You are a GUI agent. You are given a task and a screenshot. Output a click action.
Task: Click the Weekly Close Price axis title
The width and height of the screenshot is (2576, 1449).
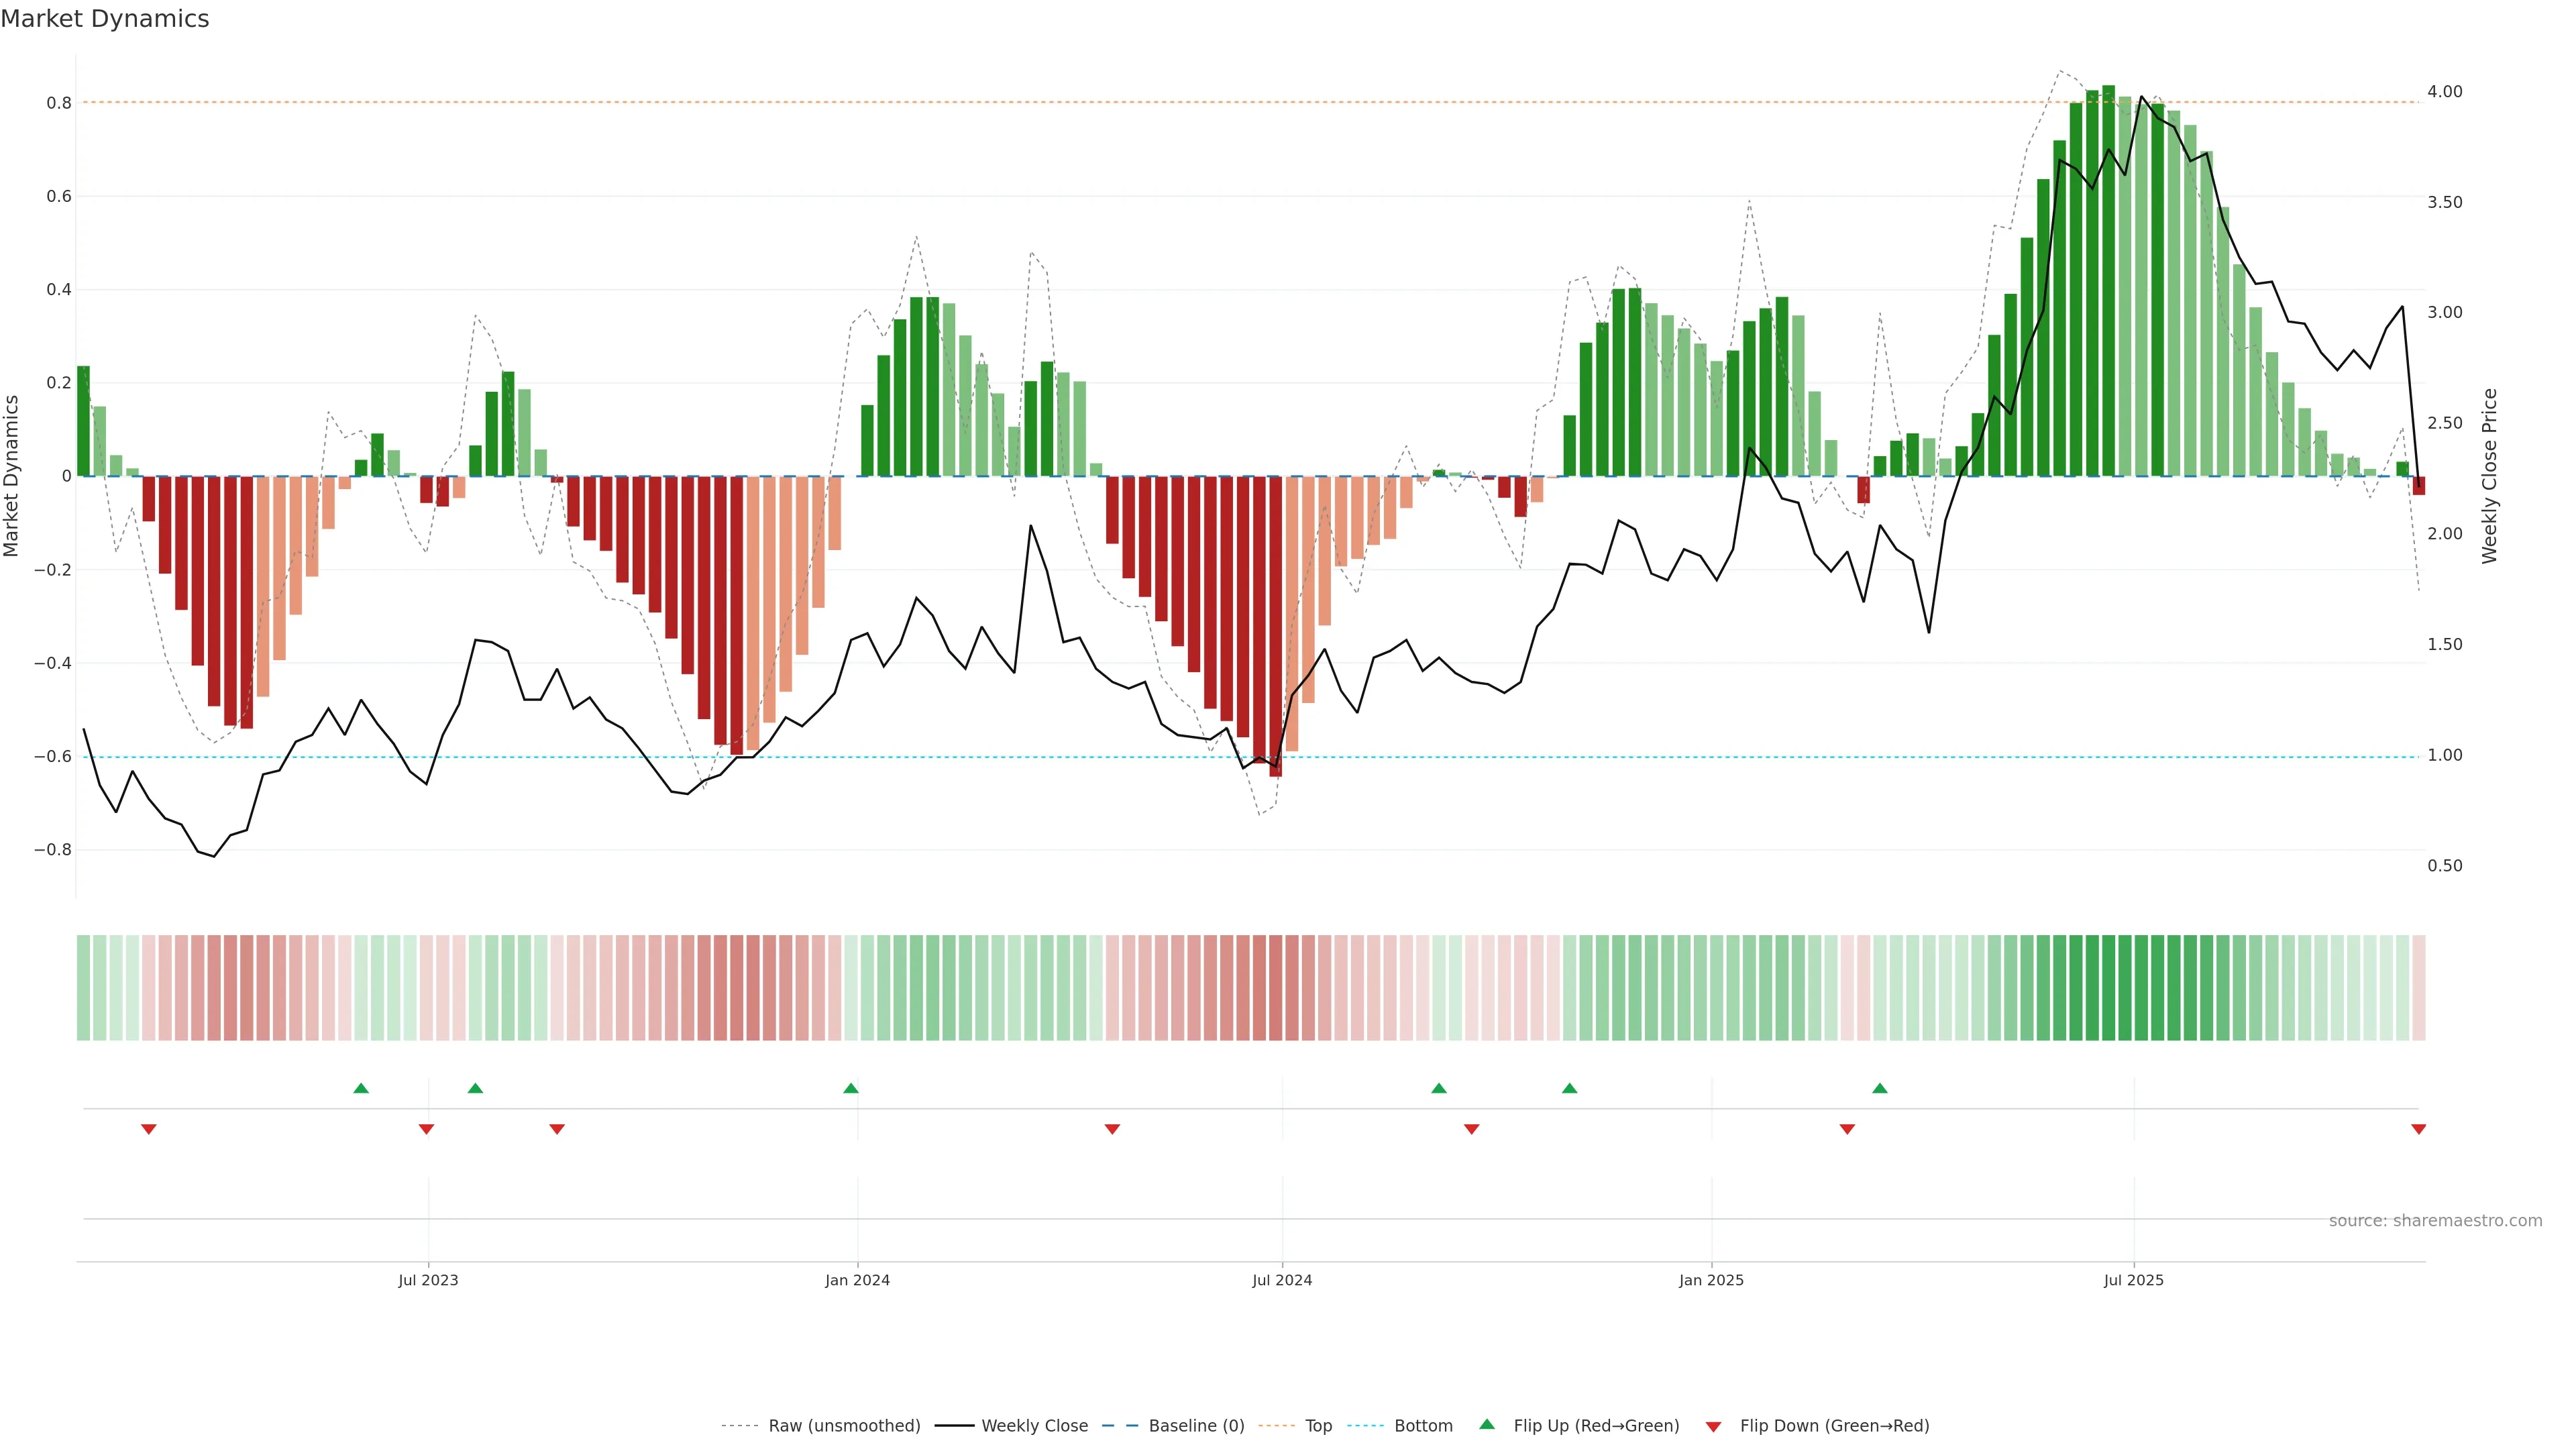pyautogui.click(x=2489, y=476)
